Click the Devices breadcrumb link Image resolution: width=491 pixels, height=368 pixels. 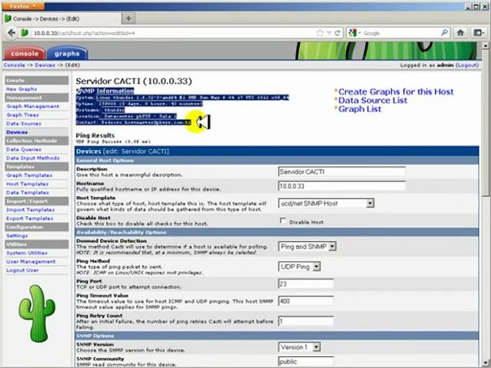tap(45, 65)
